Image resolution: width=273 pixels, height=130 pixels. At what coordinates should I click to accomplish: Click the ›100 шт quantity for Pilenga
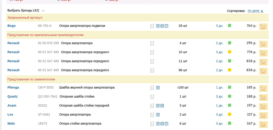183,88
